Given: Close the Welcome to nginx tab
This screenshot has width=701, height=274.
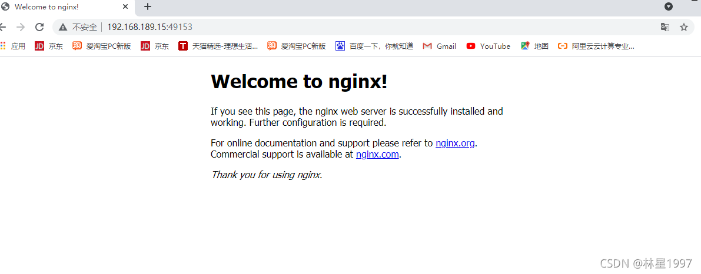Looking at the screenshot, I should tap(125, 6).
